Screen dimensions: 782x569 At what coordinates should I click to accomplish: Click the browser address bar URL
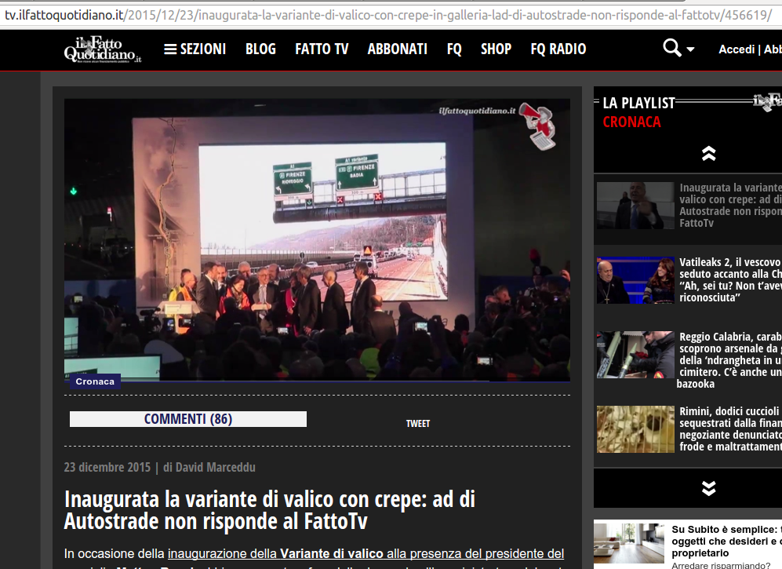tap(388, 15)
